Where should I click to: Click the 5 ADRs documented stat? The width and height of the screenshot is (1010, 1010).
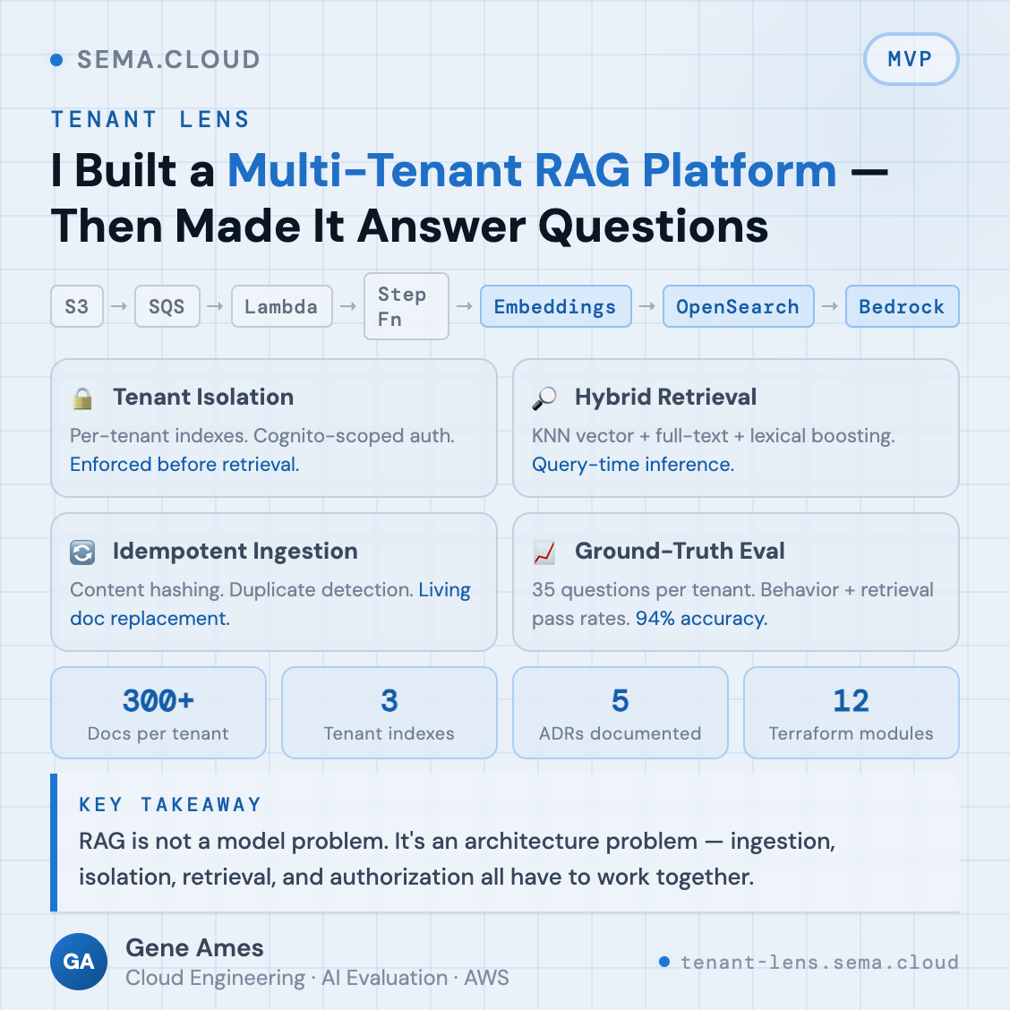[x=621, y=713]
